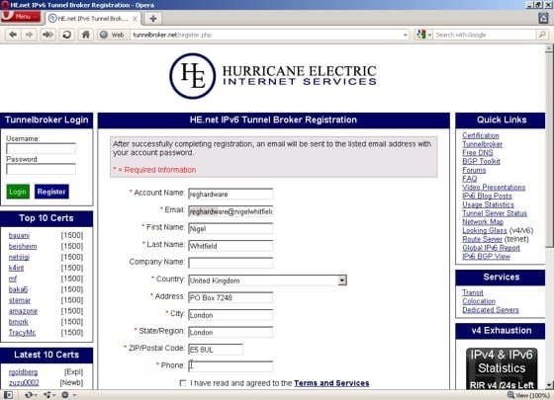Open a new tab with plus button
Image resolution: width=554 pixels, height=400 pixels.
coord(153,19)
